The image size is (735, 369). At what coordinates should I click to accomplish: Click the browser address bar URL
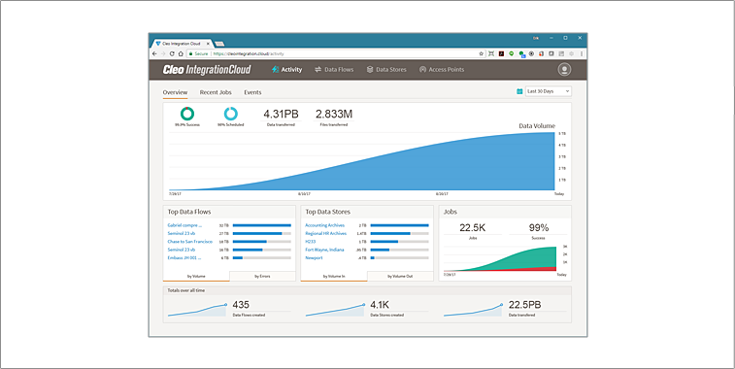point(249,54)
